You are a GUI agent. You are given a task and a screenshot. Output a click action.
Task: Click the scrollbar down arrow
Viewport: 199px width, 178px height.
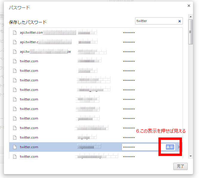coord(191,156)
